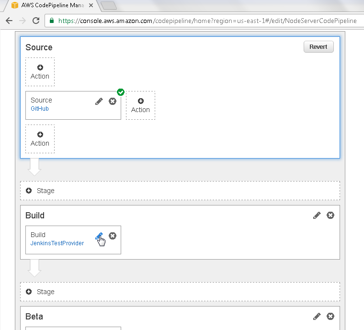Add action above Source GitHub action
This screenshot has width=364, height=330.
(40, 72)
